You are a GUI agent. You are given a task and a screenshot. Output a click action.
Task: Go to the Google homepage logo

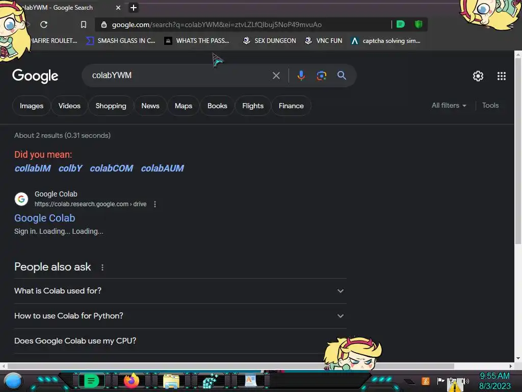35,77
